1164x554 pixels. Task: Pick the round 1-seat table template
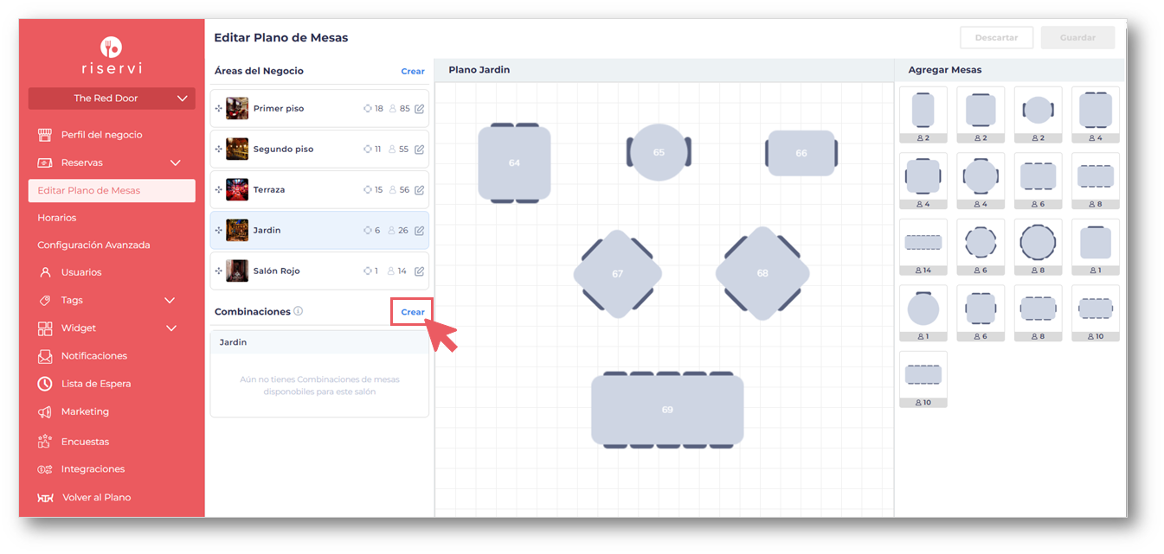point(923,313)
